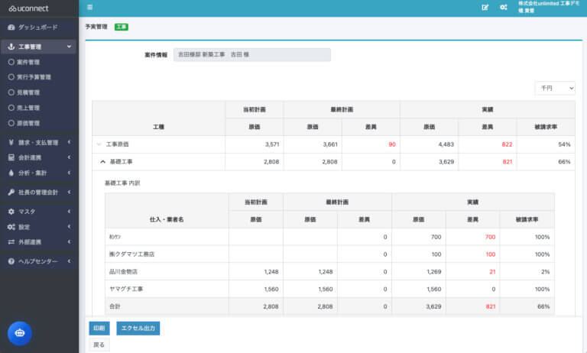Expand the ヘルプセンター submenu arrow
This screenshot has height=353, width=587.
70,261
